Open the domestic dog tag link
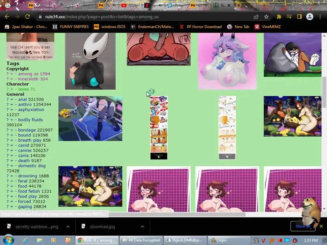 32,166
